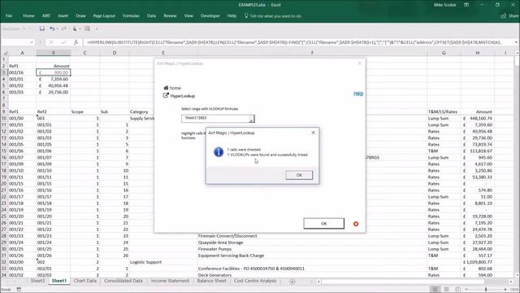Click the Redo arrow icon

click(x=63, y=29)
